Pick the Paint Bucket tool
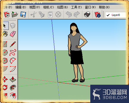 click(x=5, y=34)
